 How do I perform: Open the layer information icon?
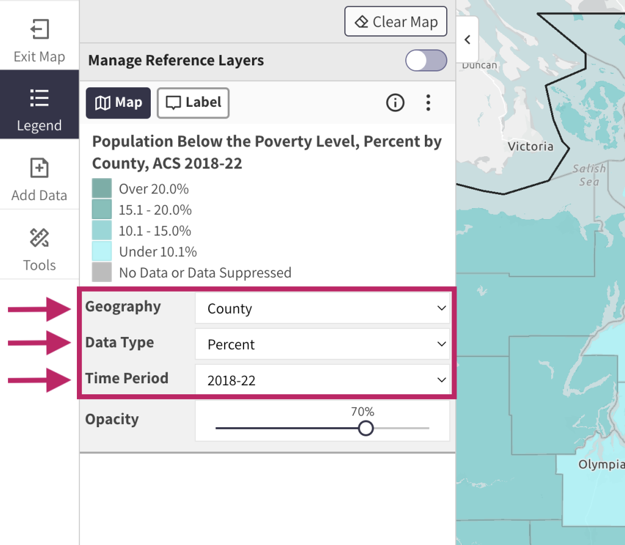[x=395, y=103]
